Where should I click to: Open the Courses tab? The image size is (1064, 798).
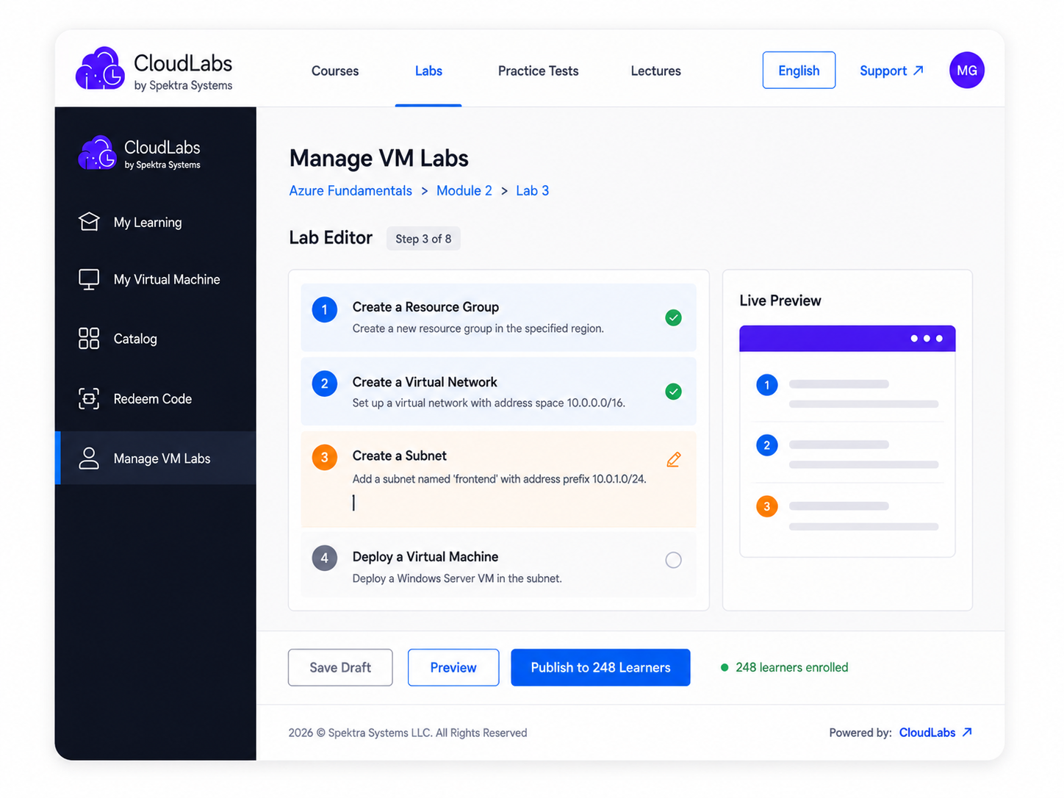335,71
